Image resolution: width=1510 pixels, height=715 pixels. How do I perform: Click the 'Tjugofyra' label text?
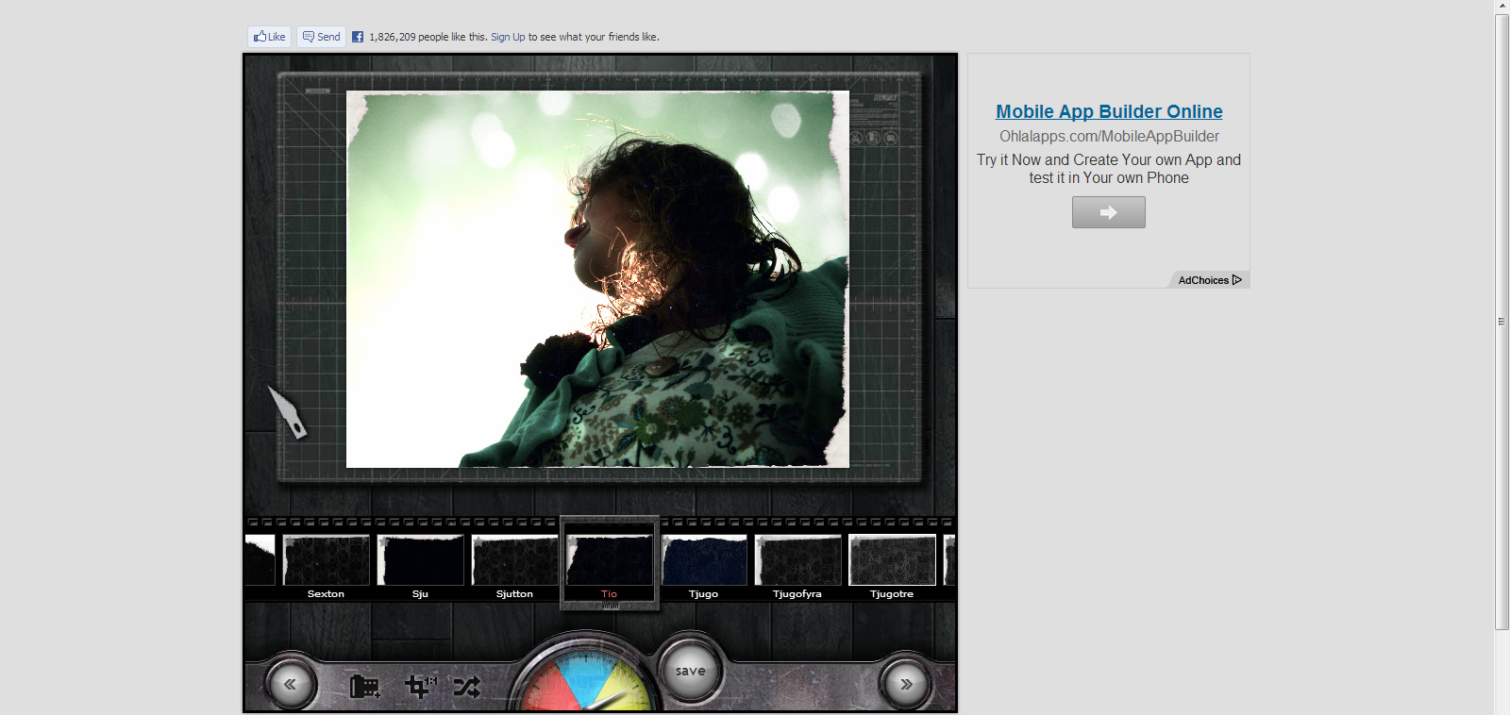(x=797, y=594)
